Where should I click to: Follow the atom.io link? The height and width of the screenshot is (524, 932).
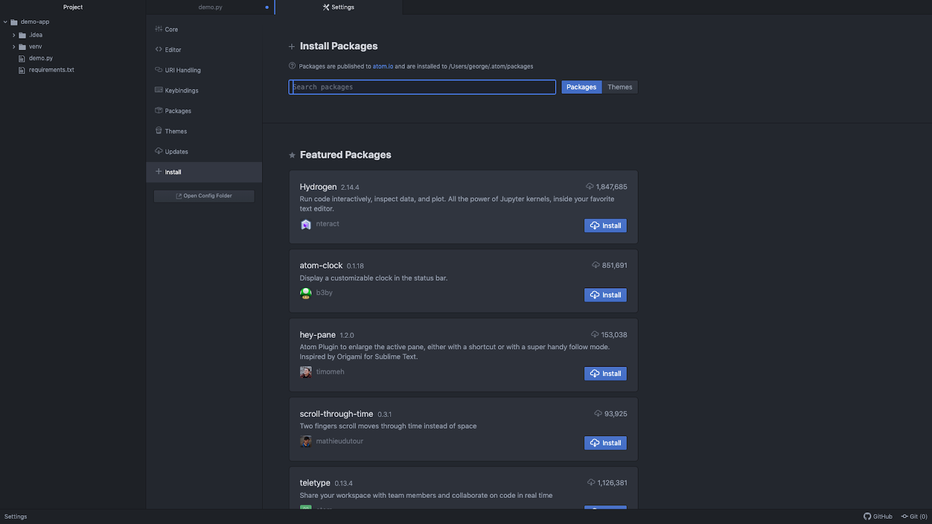click(383, 66)
